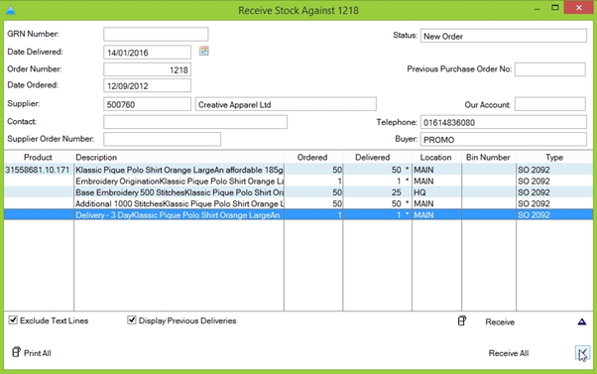Click the Location column header

click(x=436, y=158)
